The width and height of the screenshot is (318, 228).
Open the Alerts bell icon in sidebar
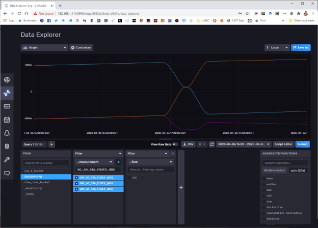coord(7,133)
